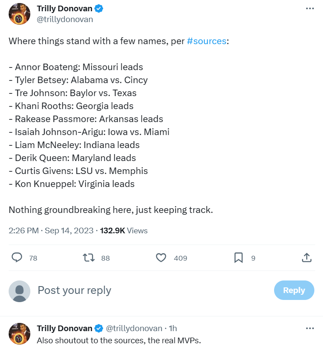The image size is (323, 348).
Task: Click the Trilly Donovan display name at top
Action: point(65,9)
